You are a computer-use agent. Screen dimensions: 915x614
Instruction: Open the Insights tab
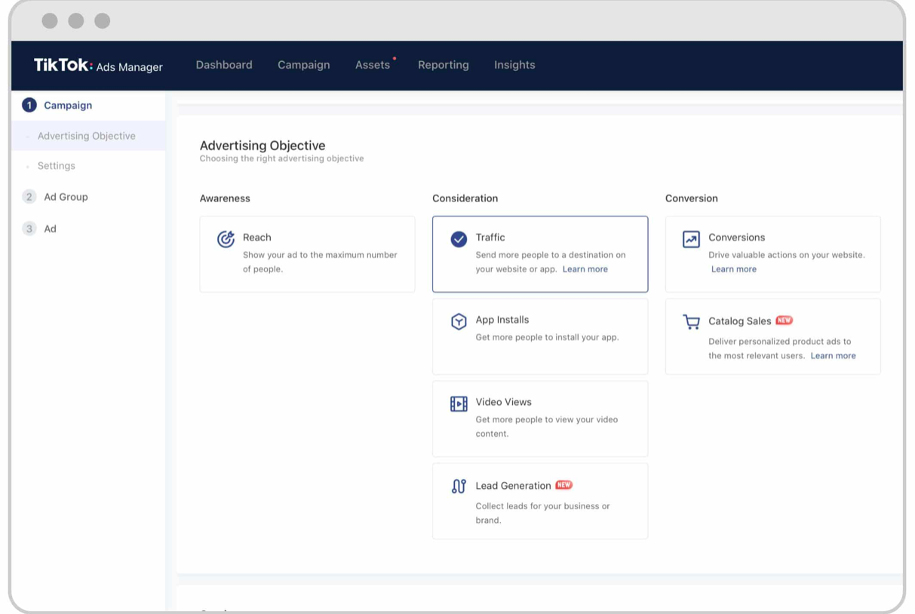click(x=514, y=65)
